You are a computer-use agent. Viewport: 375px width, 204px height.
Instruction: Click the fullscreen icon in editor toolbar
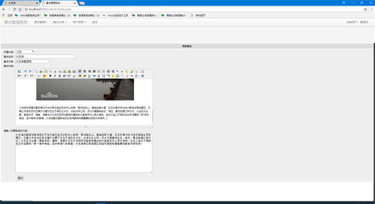click(142, 71)
